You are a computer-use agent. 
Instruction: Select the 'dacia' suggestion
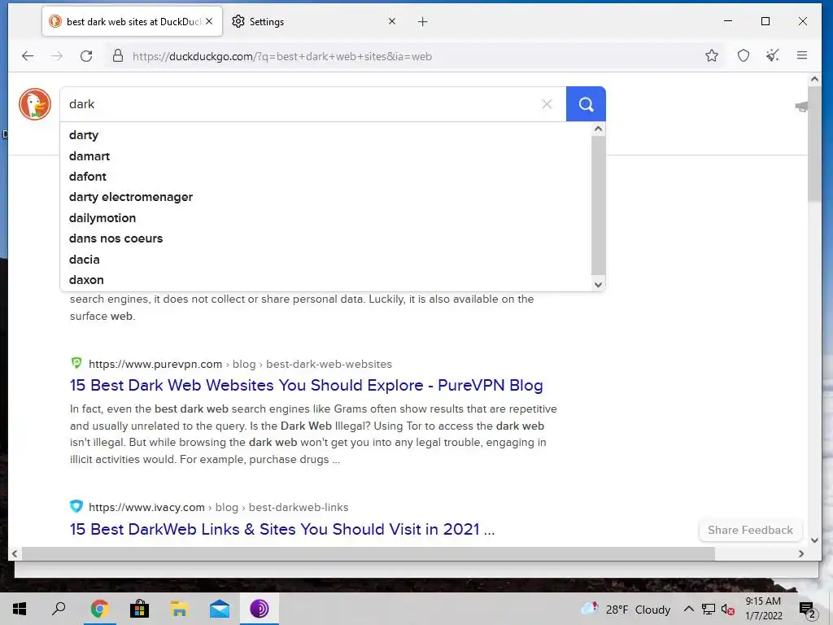(x=85, y=260)
